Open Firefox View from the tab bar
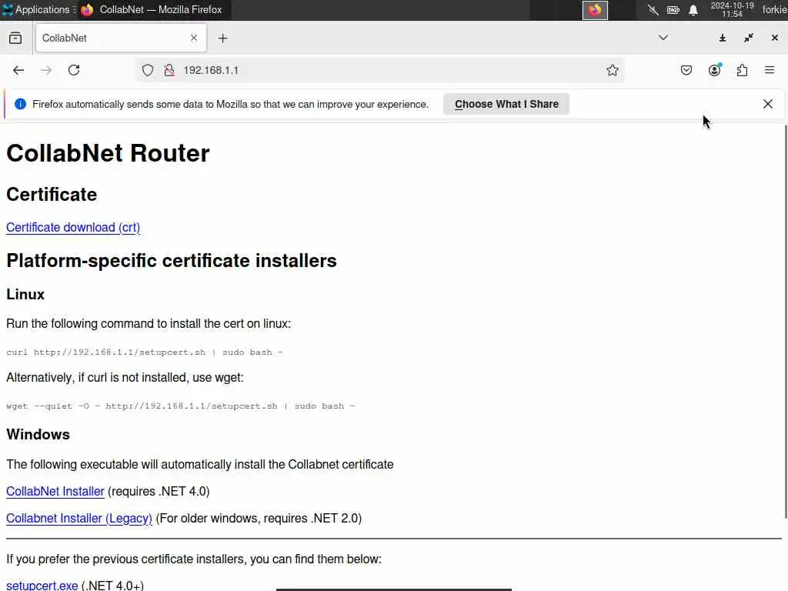 (15, 38)
